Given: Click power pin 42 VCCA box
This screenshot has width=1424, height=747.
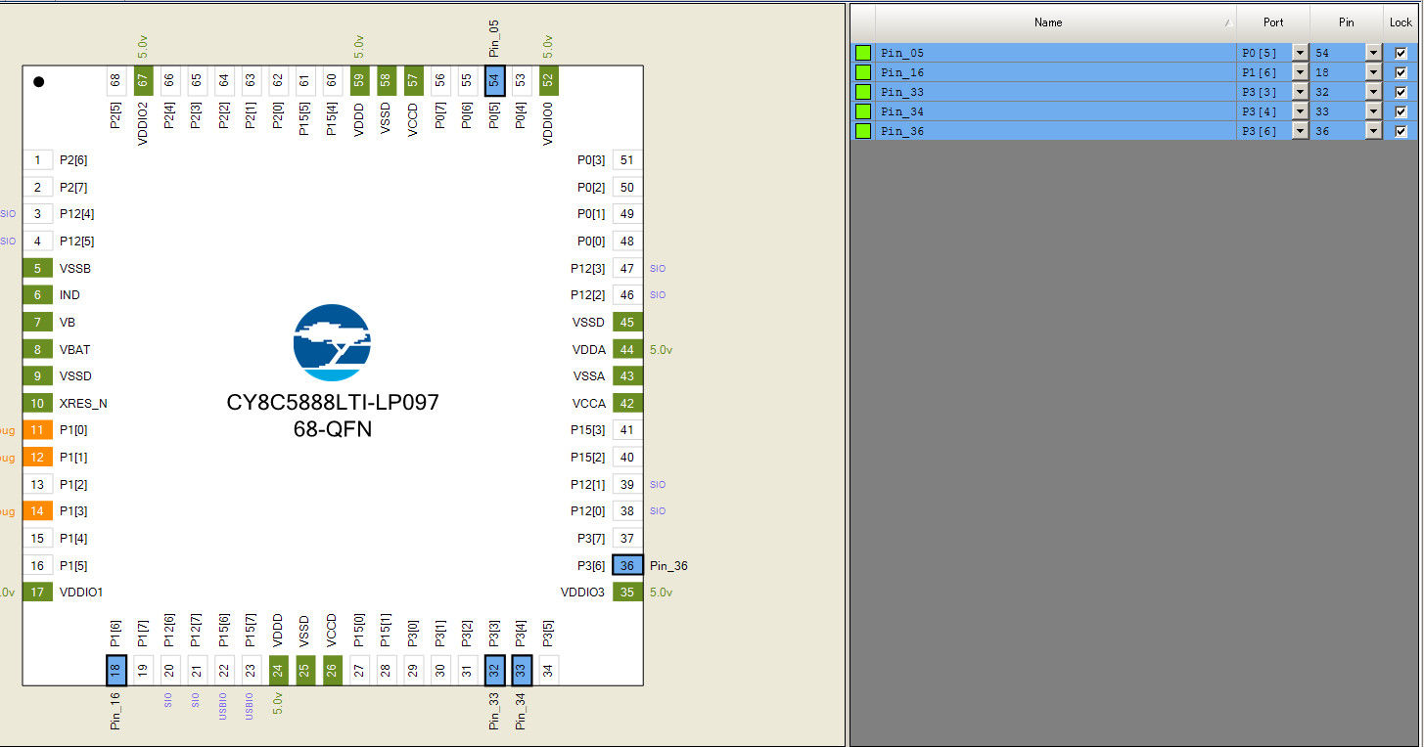Looking at the screenshot, I should (627, 403).
